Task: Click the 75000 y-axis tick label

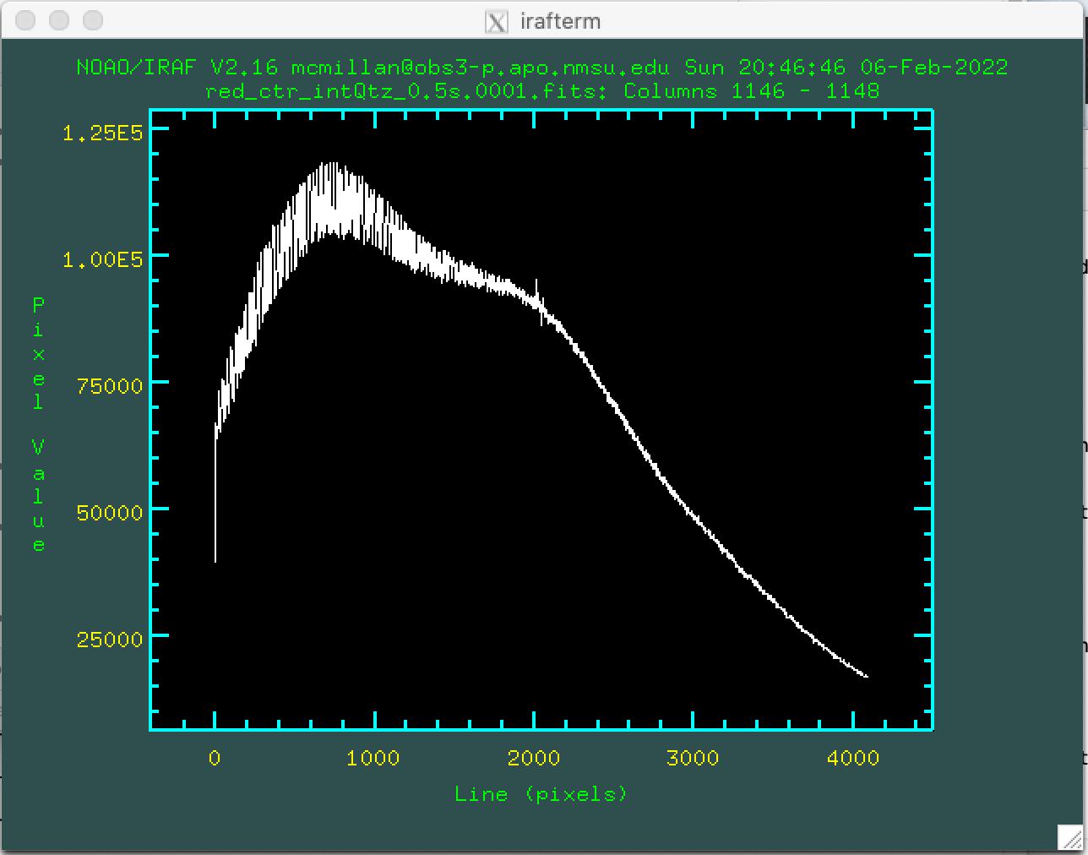Action: [109, 386]
